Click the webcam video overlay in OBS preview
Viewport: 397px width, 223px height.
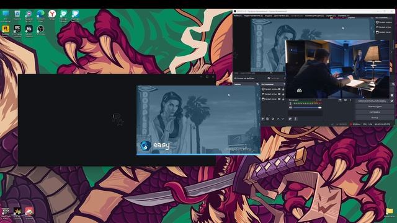(337, 69)
